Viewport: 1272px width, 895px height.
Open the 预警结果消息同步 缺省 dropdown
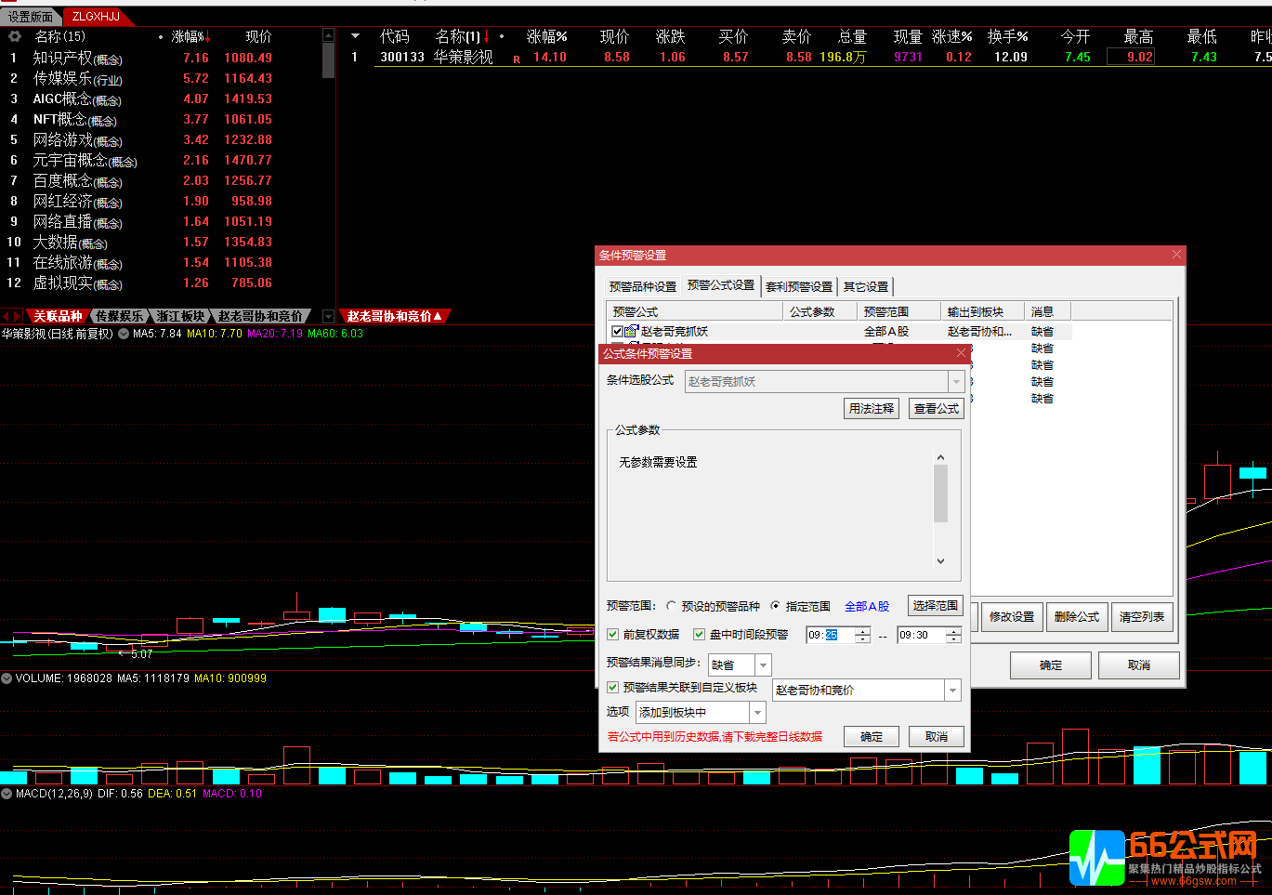[x=763, y=665]
